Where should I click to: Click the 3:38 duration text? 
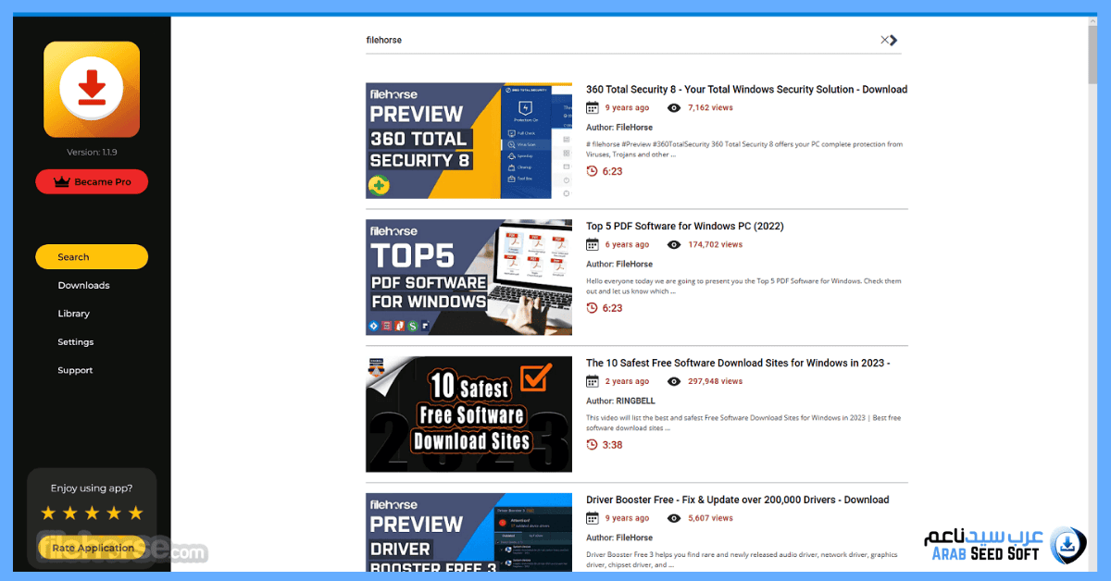coord(612,445)
